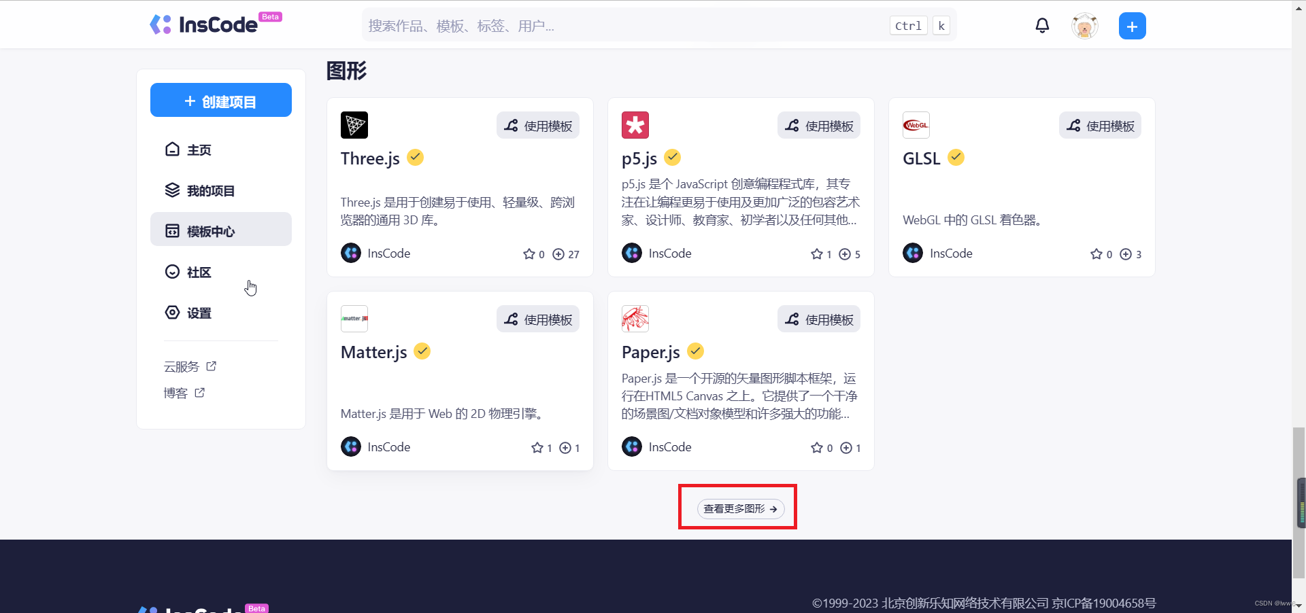1306x613 pixels.
Task: Open the 博客 external link
Action: 184,393
